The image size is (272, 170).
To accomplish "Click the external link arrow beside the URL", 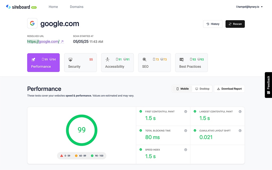I will tap(62, 41).
